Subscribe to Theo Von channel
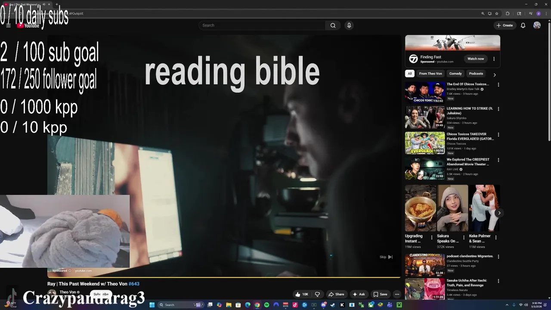Viewport: 551px width, 310px height. pos(101,294)
